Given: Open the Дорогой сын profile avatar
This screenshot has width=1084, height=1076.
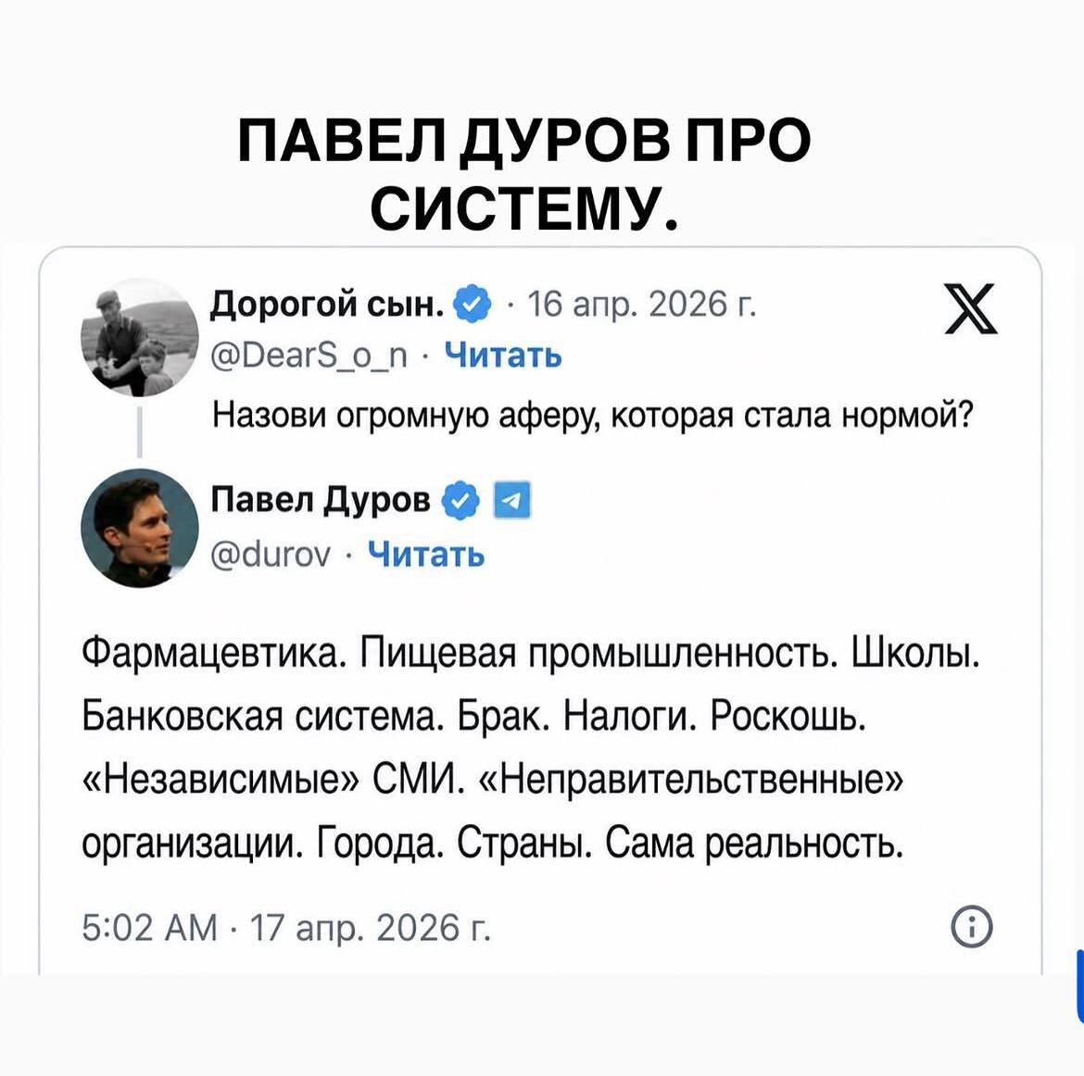Looking at the screenshot, I should click(140, 337).
